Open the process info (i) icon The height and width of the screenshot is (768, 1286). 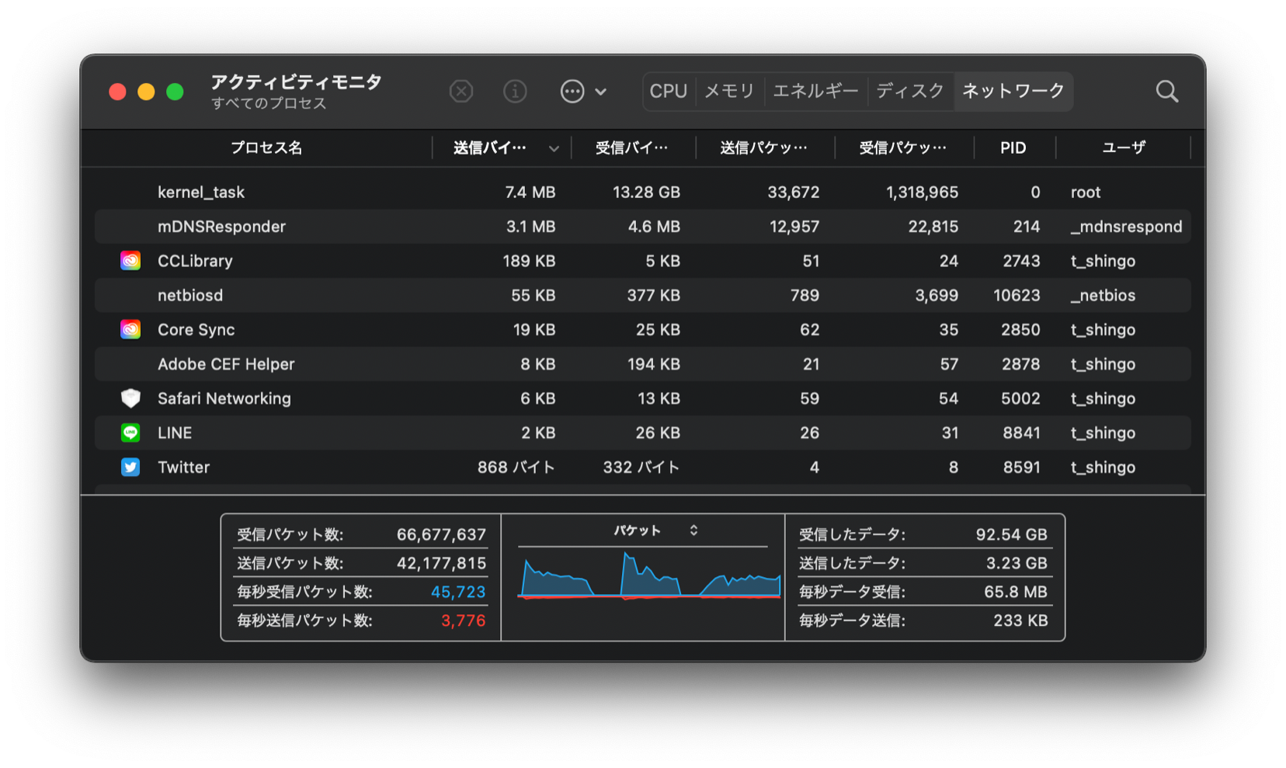tap(515, 92)
